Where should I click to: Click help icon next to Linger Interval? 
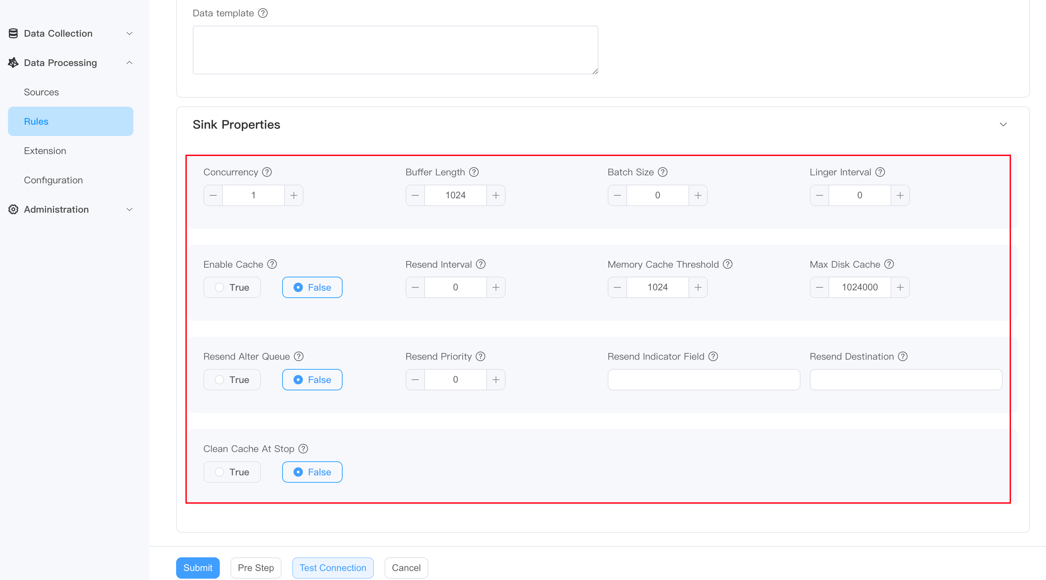click(x=880, y=172)
